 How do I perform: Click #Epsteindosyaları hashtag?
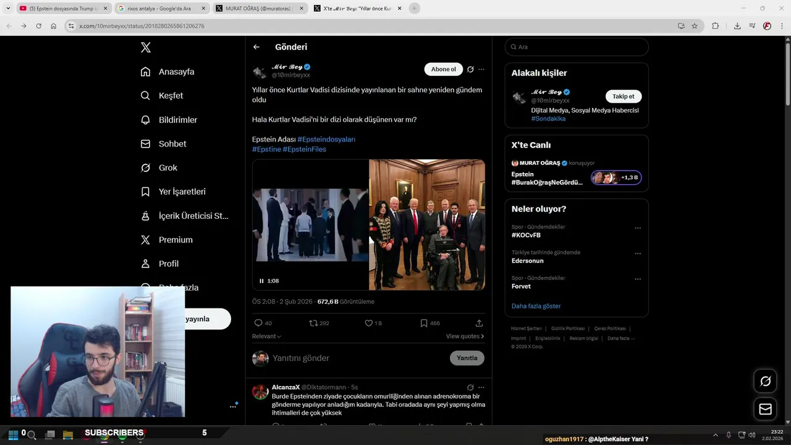click(x=326, y=139)
